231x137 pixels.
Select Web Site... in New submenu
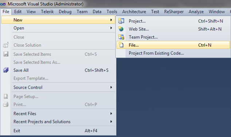173,29
